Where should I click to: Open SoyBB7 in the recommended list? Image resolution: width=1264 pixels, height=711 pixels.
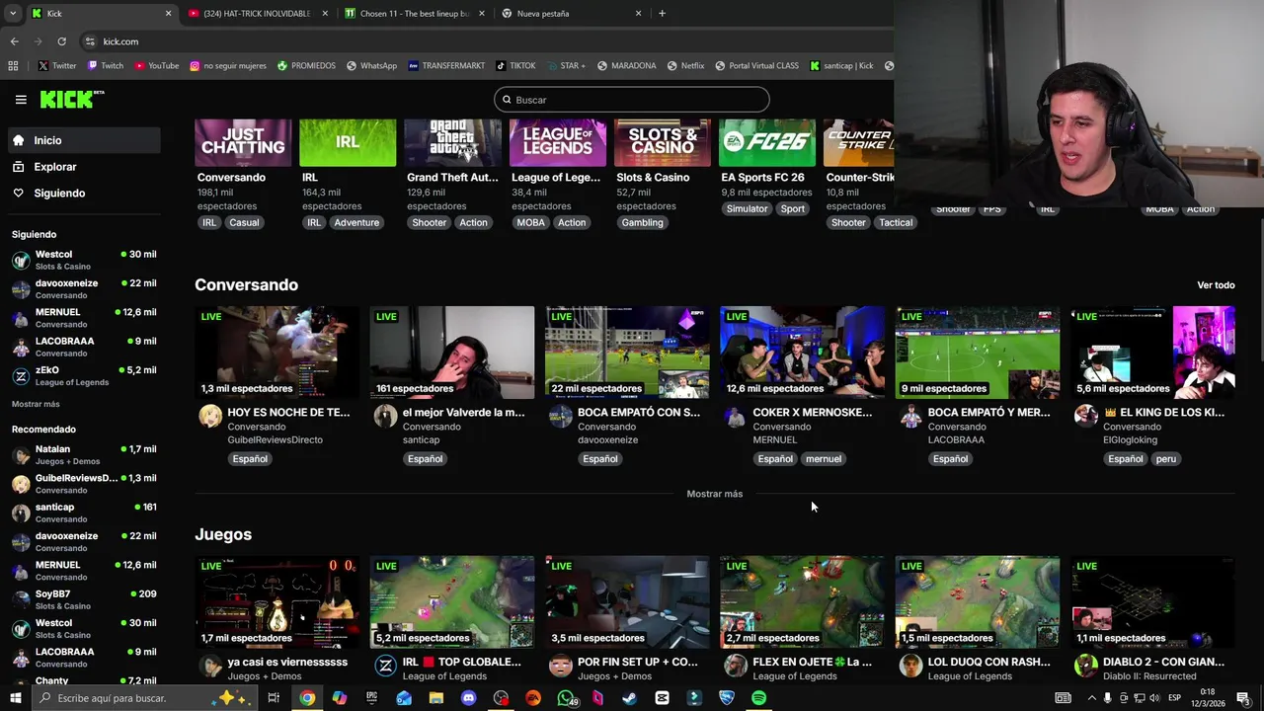83,599
